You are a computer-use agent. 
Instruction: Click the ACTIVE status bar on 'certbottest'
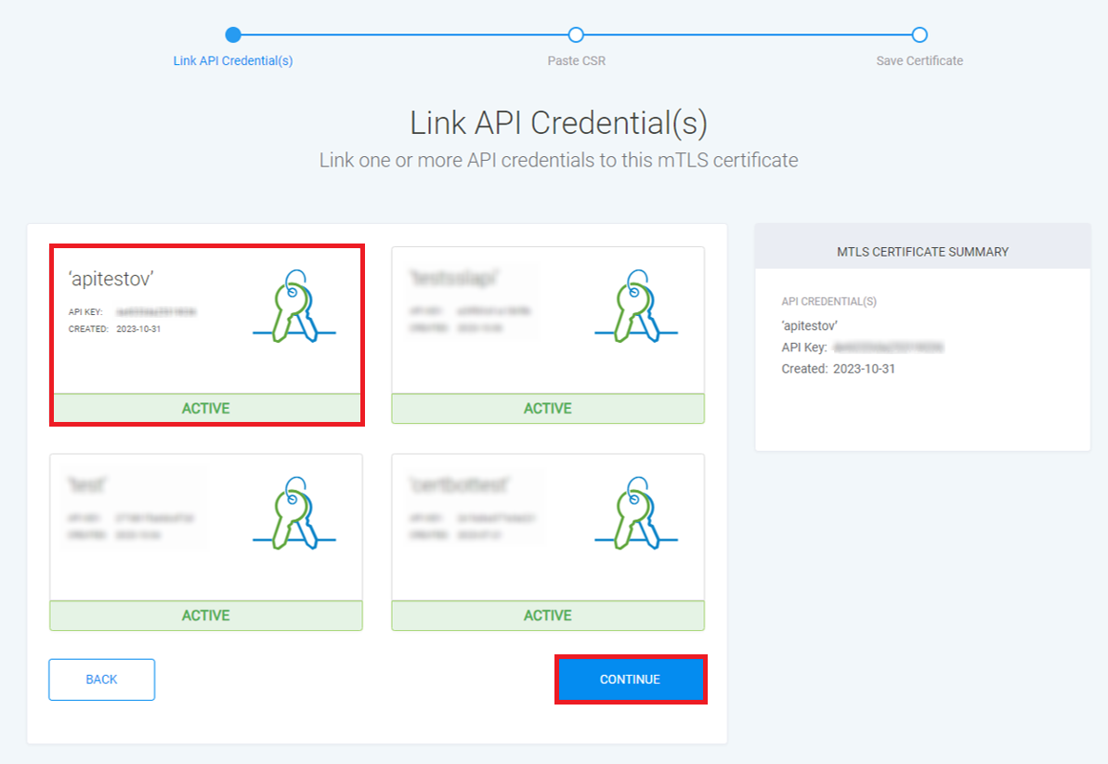pyautogui.click(x=547, y=616)
